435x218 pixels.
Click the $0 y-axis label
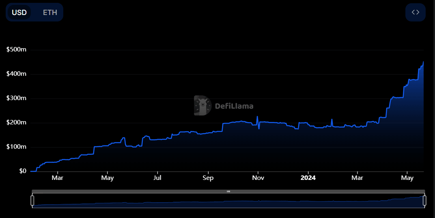click(x=23, y=171)
